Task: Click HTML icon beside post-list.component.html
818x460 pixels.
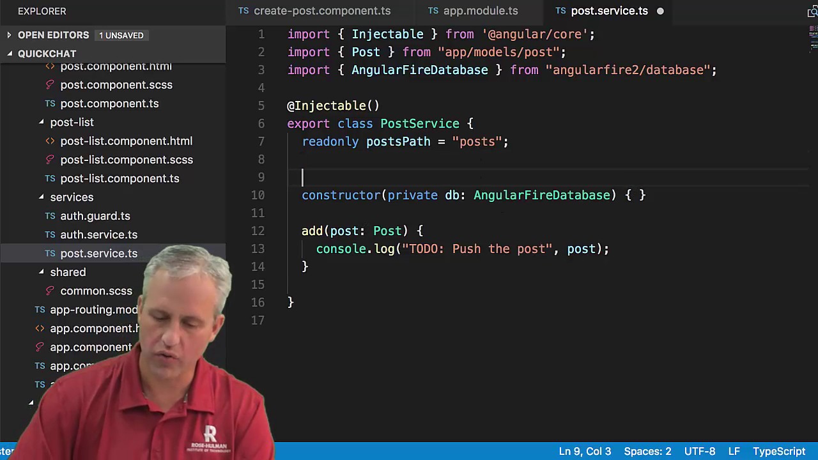Action: (x=50, y=141)
